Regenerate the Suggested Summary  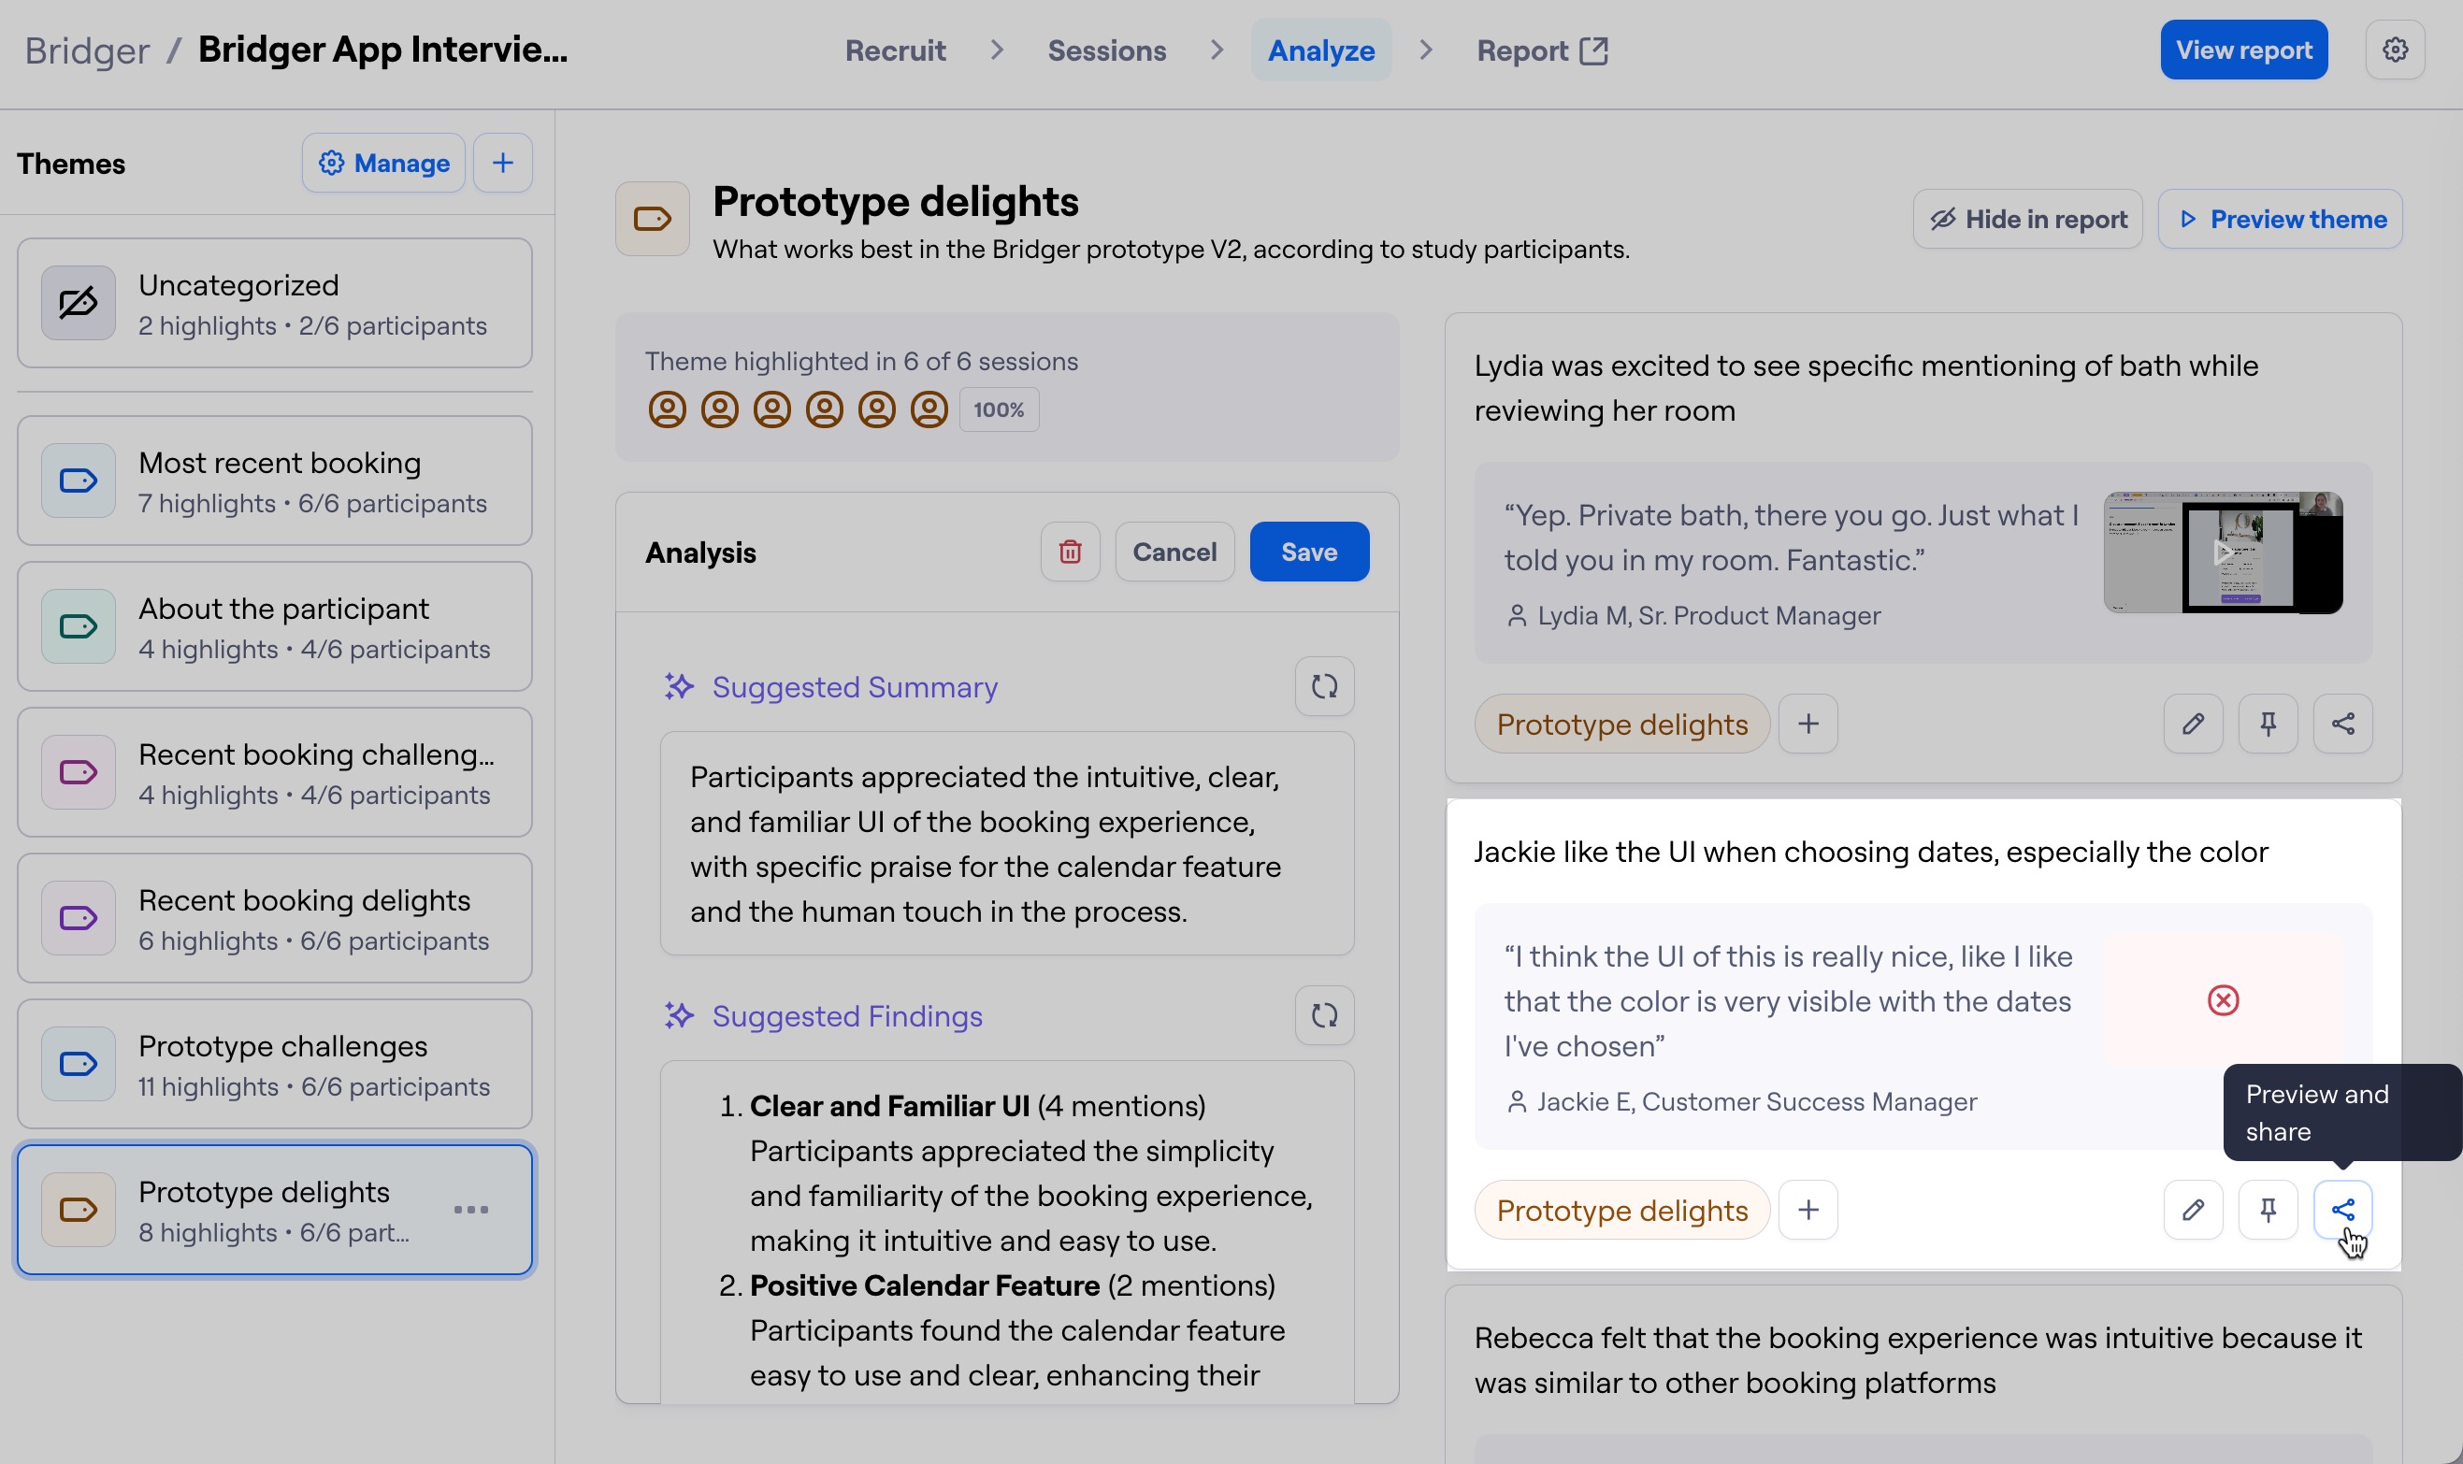pos(1323,685)
